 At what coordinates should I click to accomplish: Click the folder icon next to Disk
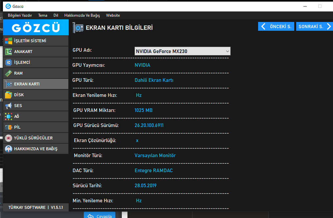9,95
